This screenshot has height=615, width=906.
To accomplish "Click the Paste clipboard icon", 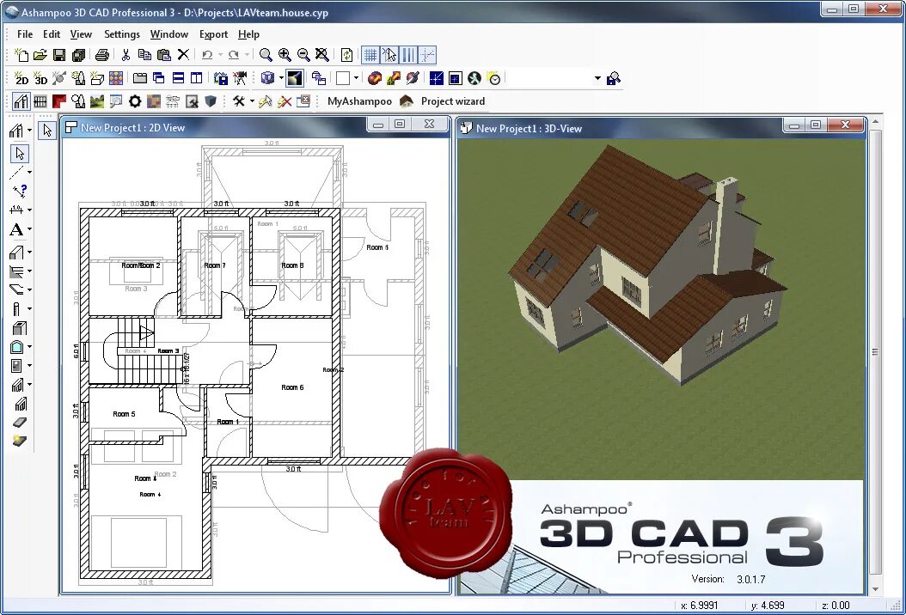I will [163, 55].
